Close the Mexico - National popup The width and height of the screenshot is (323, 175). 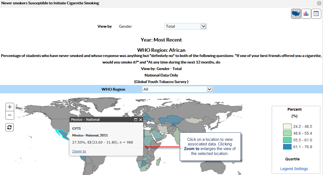[141, 120]
